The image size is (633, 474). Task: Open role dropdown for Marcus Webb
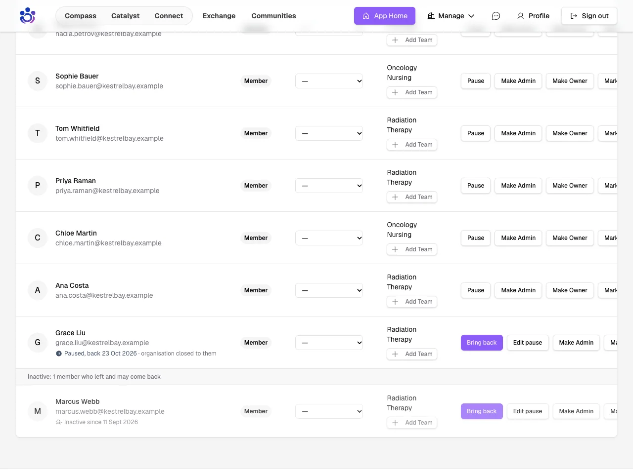coord(329,411)
